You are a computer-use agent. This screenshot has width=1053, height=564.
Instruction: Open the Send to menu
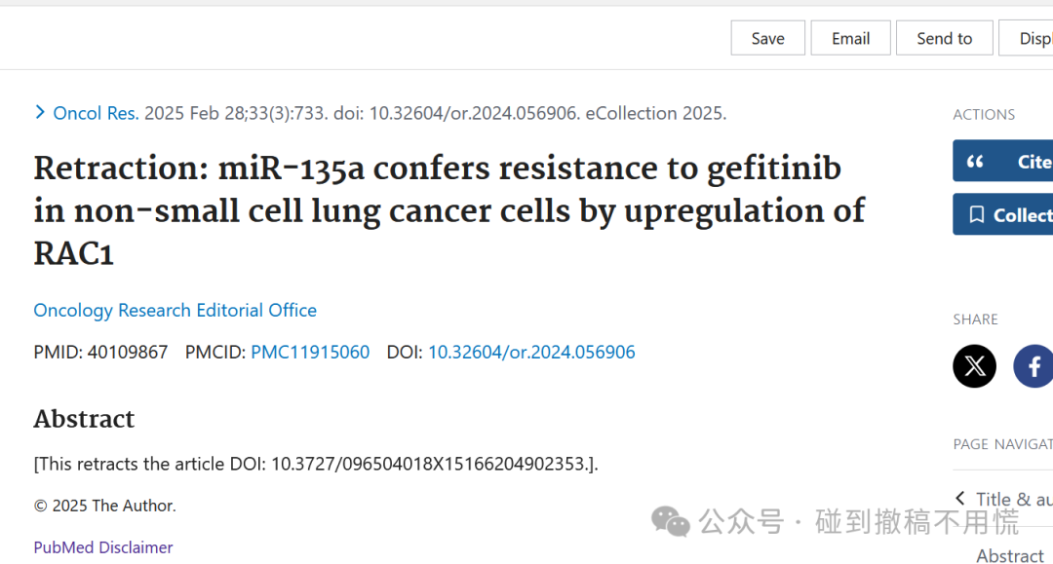(944, 38)
